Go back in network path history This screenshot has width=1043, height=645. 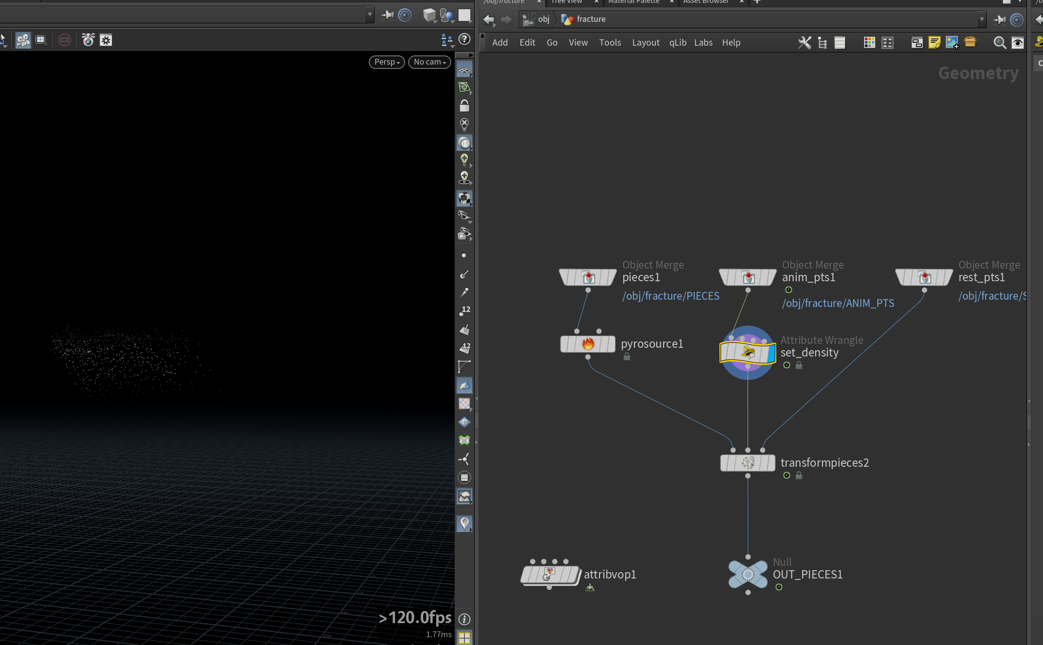489,19
